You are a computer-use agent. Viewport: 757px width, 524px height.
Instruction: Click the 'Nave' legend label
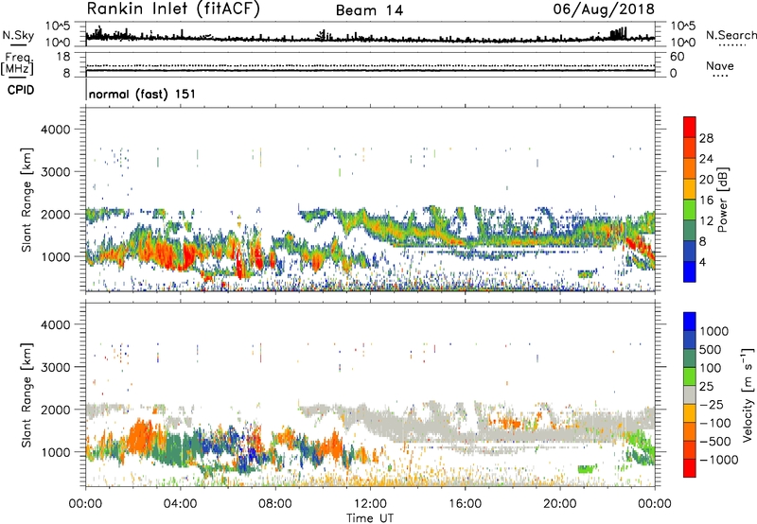(720, 65)
